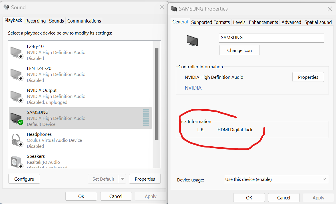336x204 pixels.
Task: Open the Supported Formats tab
Action: point(210,22)
